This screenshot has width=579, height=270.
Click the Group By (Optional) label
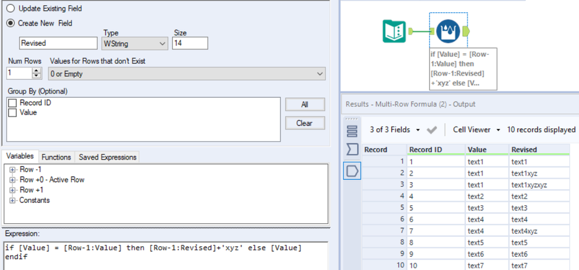pyautogui.click(x=37, y=91)
